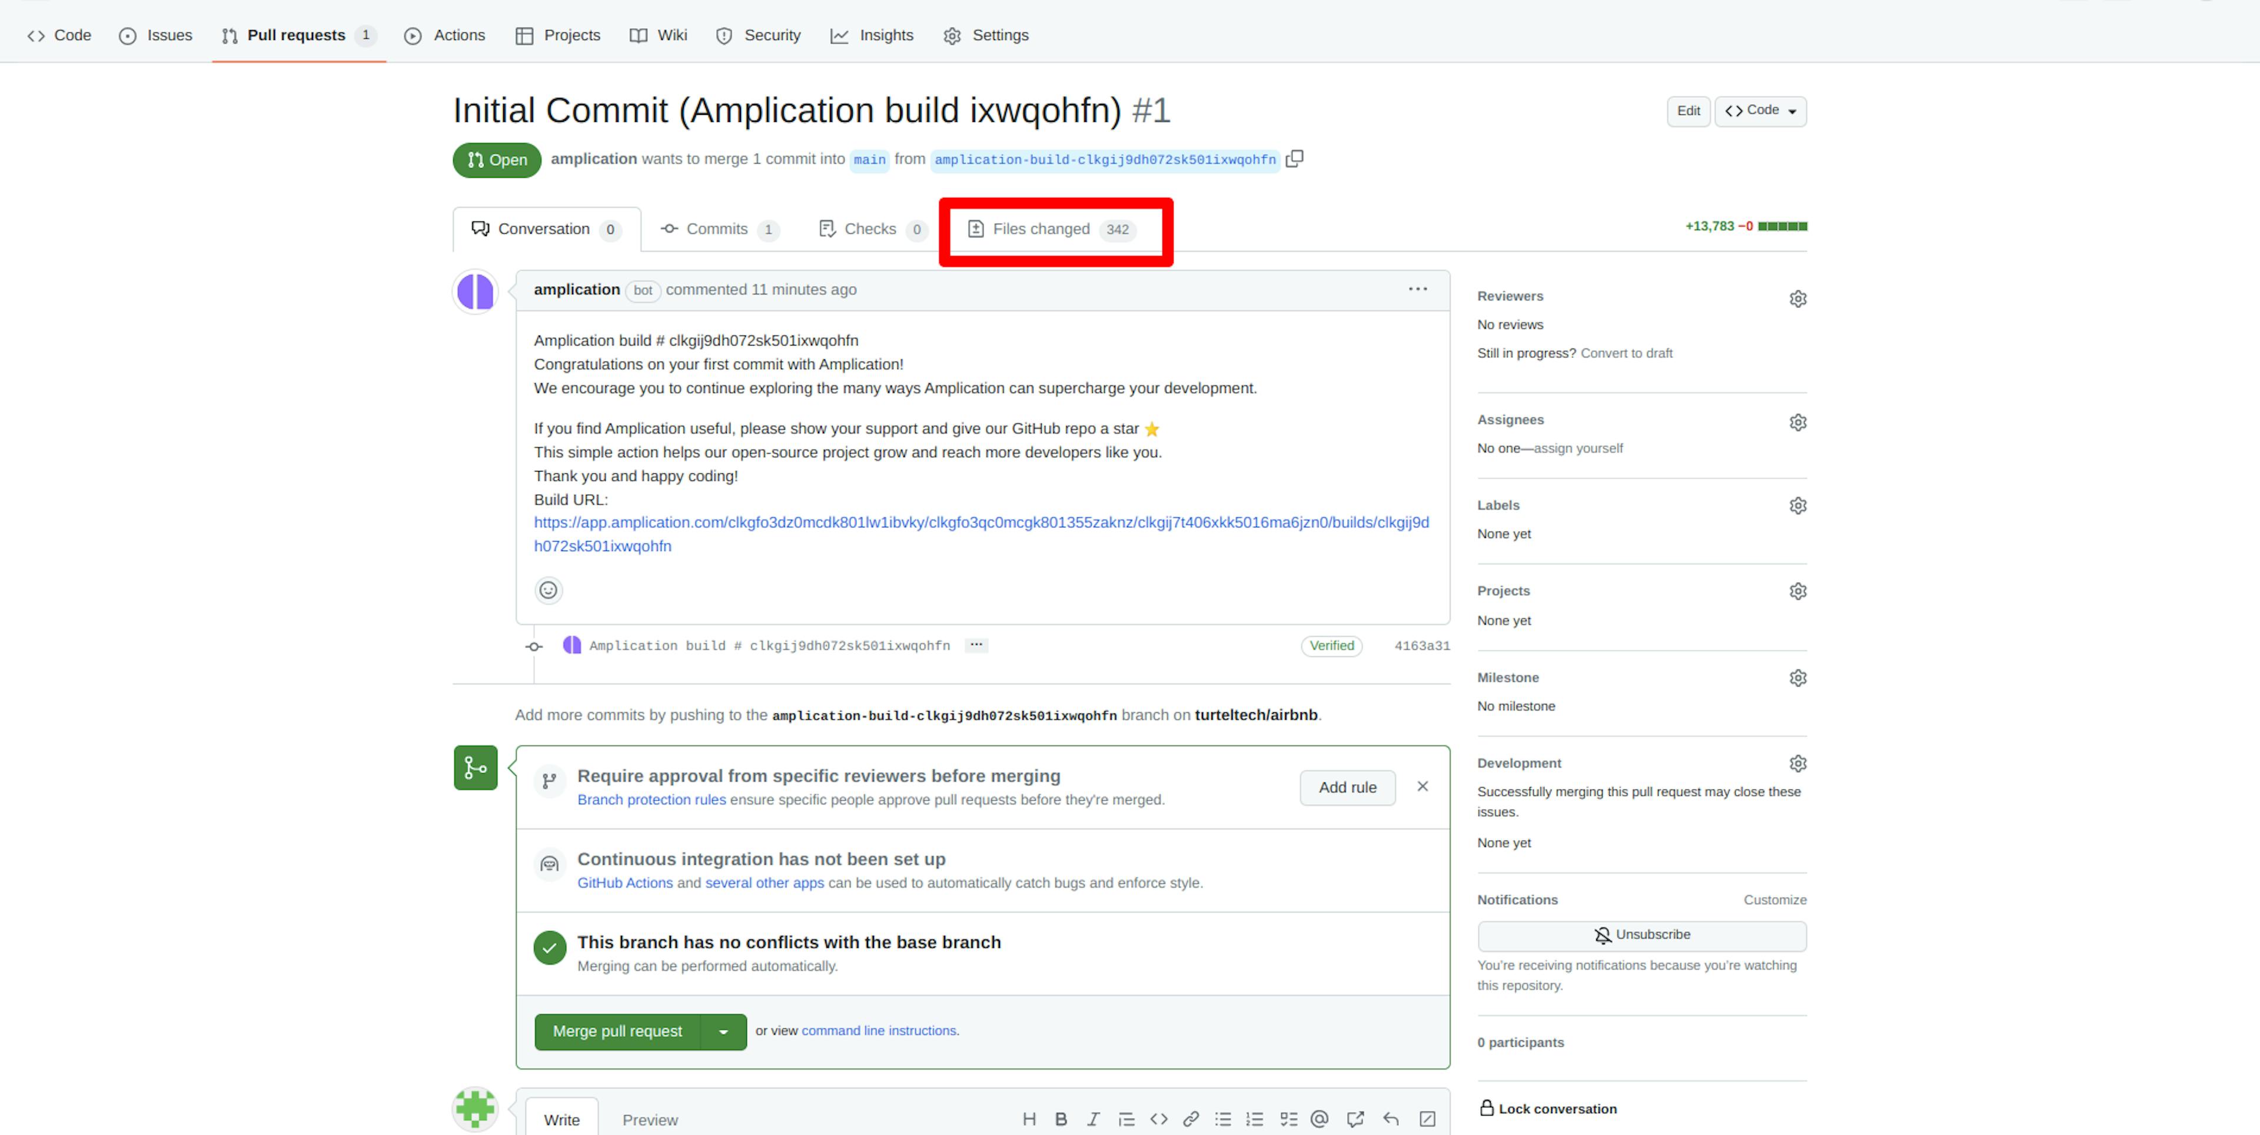Click Convert to draft link
This screenshot has width=2260, height=1135.
[x=1626, y=353]
